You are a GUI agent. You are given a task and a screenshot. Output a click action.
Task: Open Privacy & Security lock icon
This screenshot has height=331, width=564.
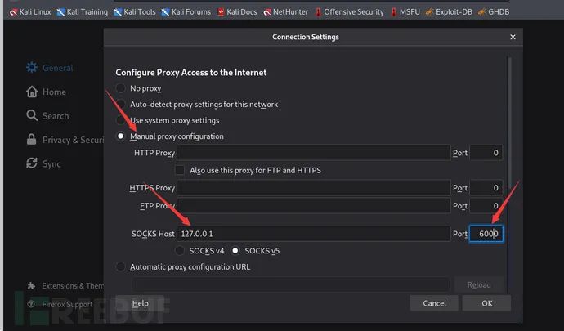pos(32,140)
